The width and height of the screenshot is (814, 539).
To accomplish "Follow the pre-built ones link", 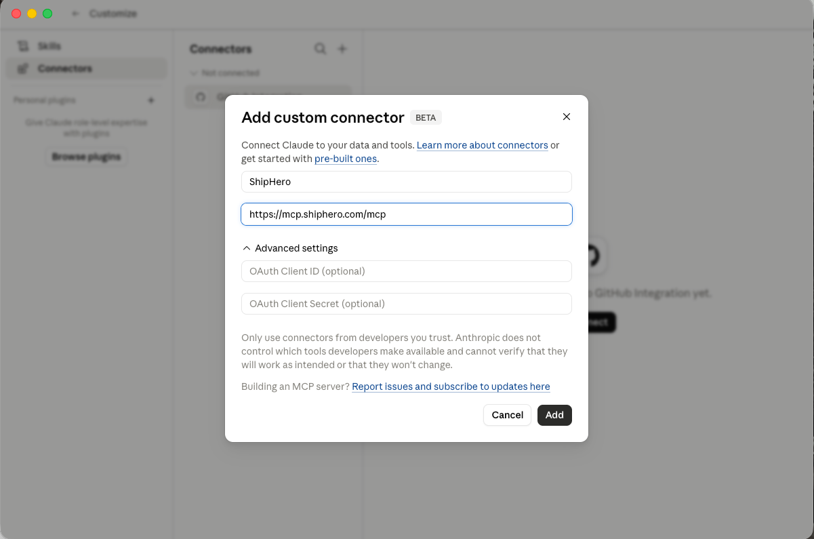I will (346, 159).
